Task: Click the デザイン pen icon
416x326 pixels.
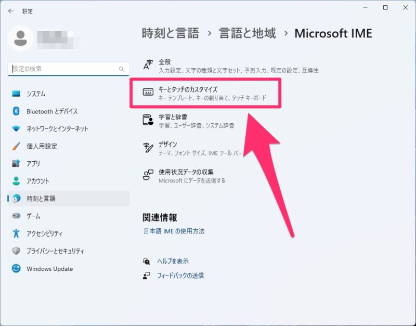Action: pyautogui.click(x=148, y=148)
